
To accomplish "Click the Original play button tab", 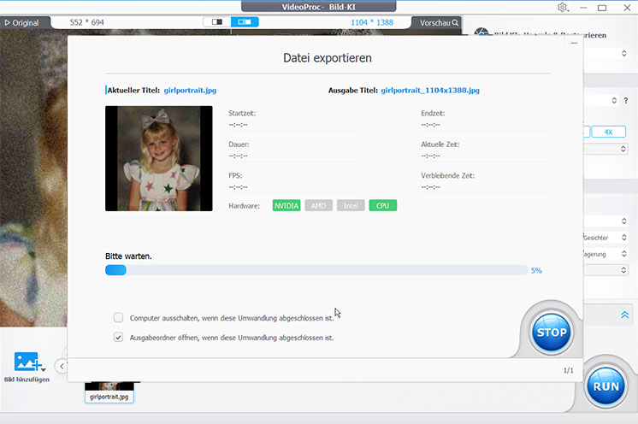I will click(x=22, y=23).
